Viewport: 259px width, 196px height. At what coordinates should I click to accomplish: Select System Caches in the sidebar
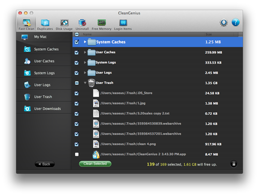pyautogui.click(x=44, y=49)
